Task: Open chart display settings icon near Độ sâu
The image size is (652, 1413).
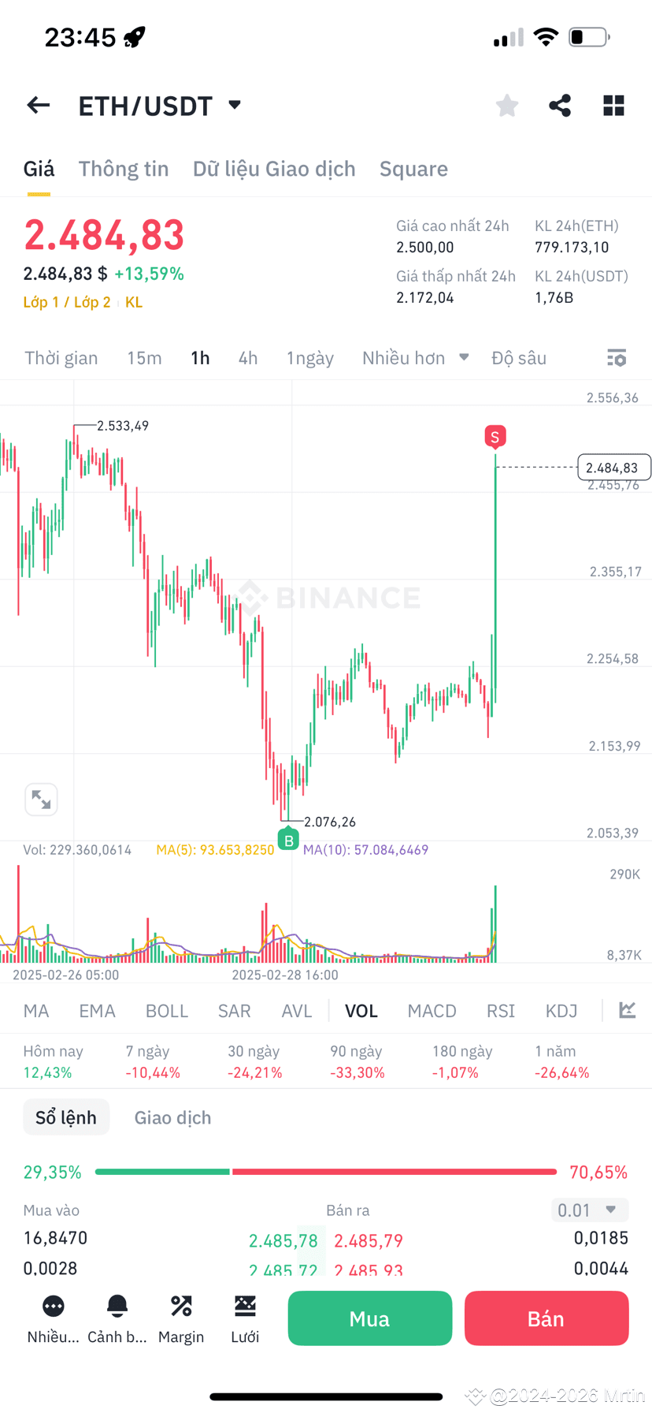Action: 617,357
